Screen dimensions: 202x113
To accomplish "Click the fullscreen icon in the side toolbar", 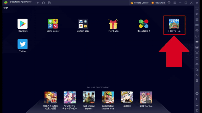I will point(197,9).
